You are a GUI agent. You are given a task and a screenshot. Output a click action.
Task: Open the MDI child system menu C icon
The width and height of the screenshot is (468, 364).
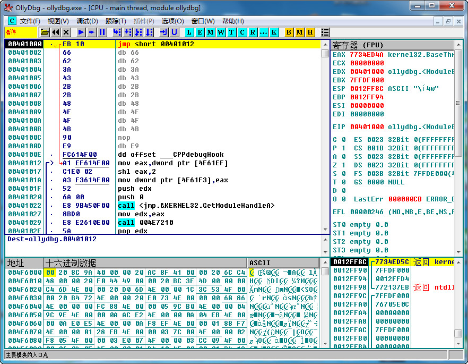point(12,21)
